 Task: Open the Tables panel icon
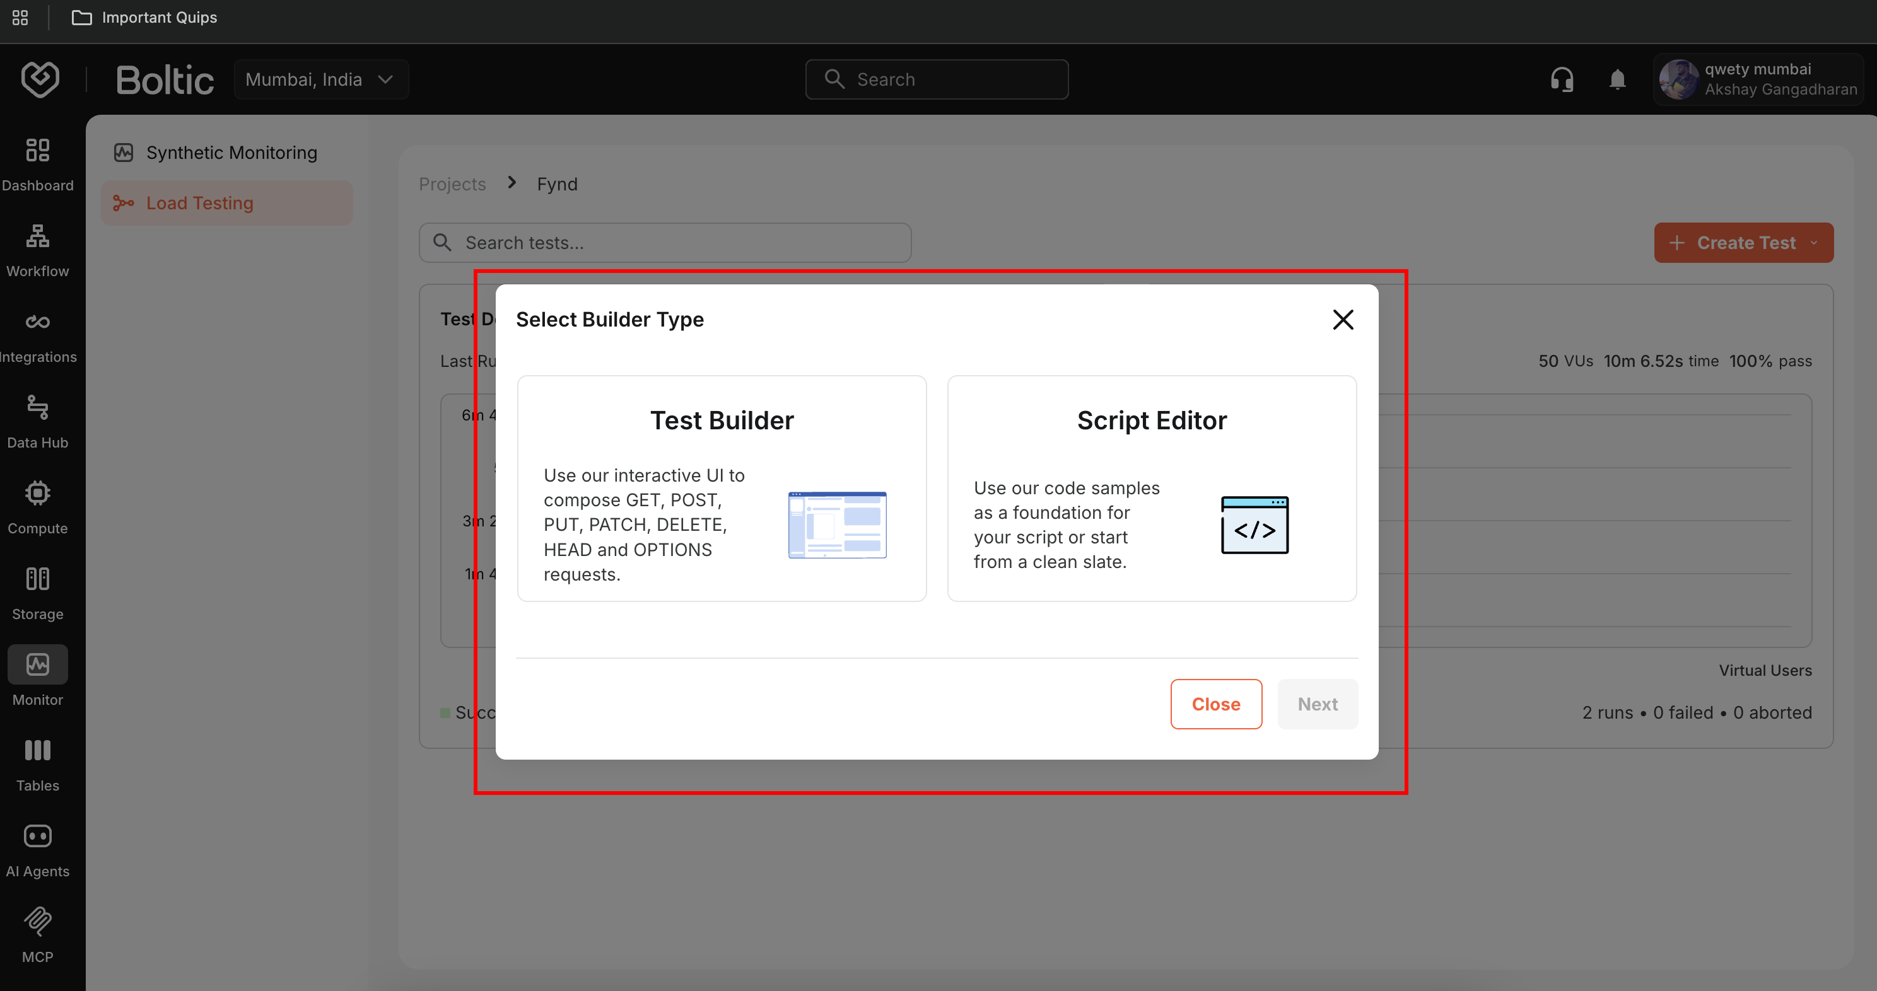tap(37, 750)
